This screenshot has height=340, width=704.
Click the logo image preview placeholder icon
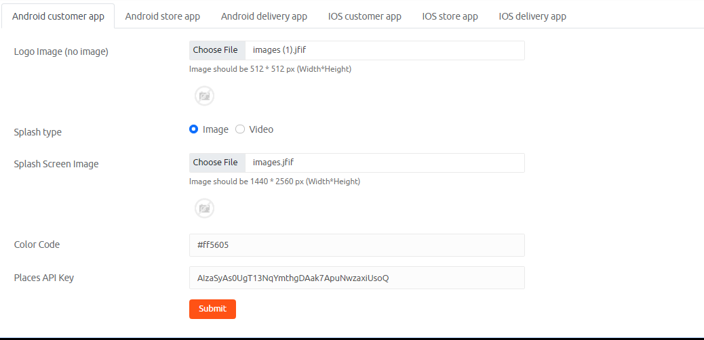pyautogui.click(x=204, y=95)
